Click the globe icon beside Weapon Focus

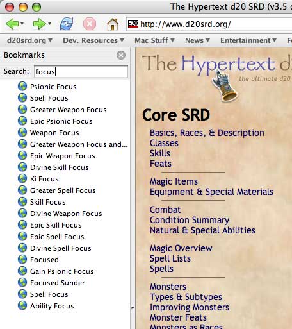coord(22,133)
